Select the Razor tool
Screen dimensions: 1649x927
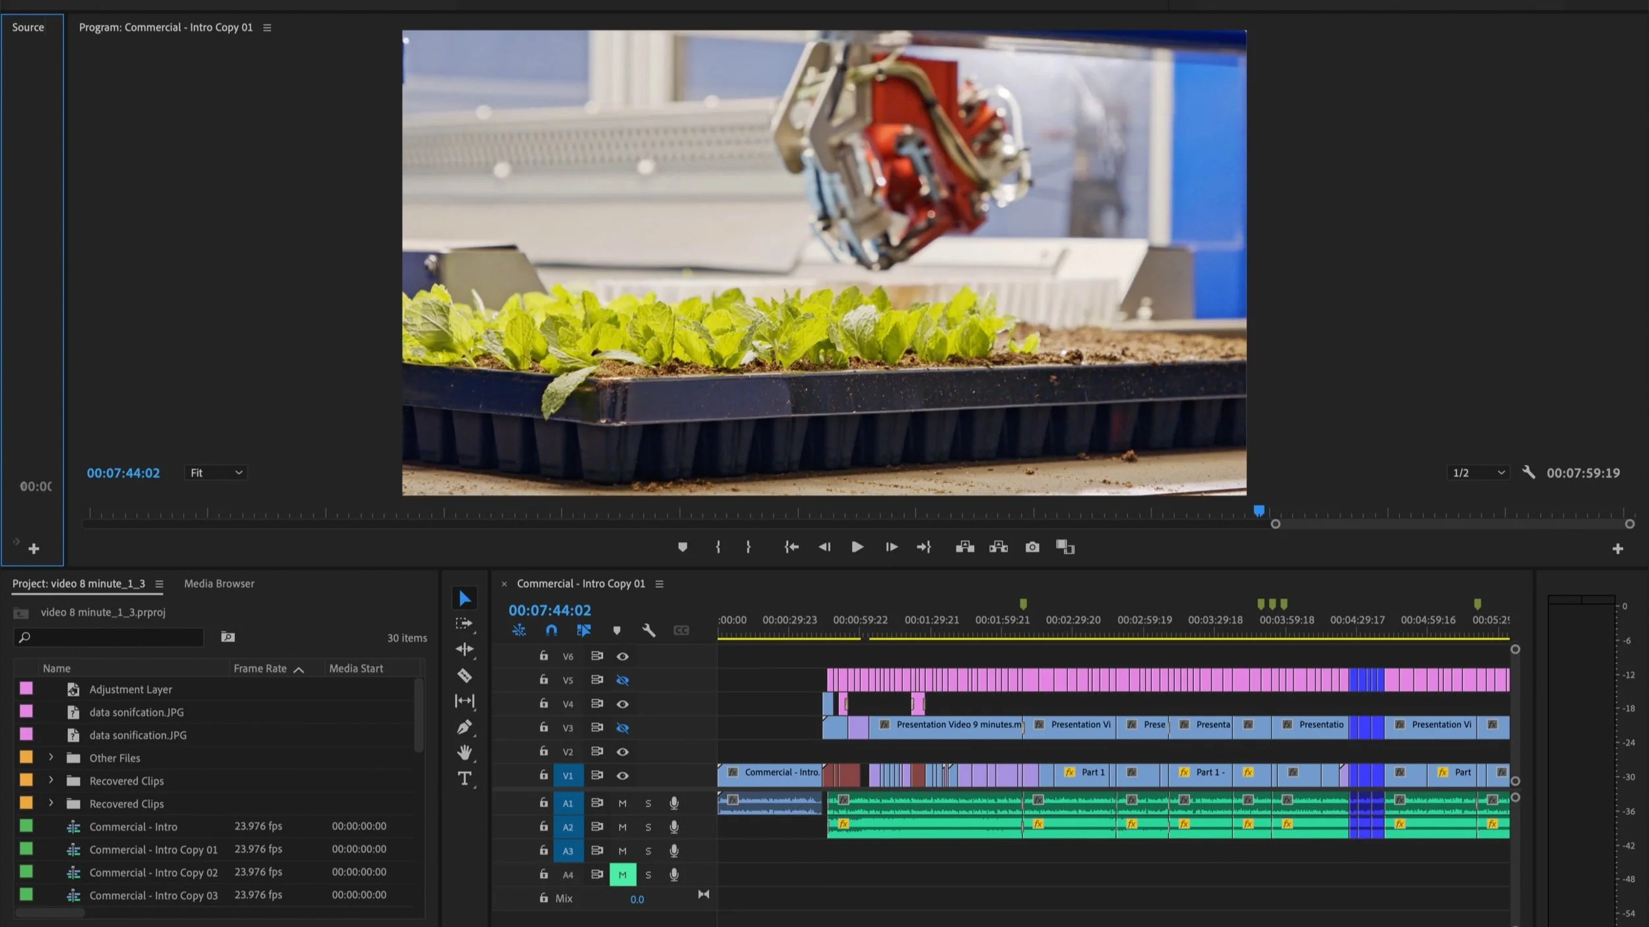click(465, 676)
